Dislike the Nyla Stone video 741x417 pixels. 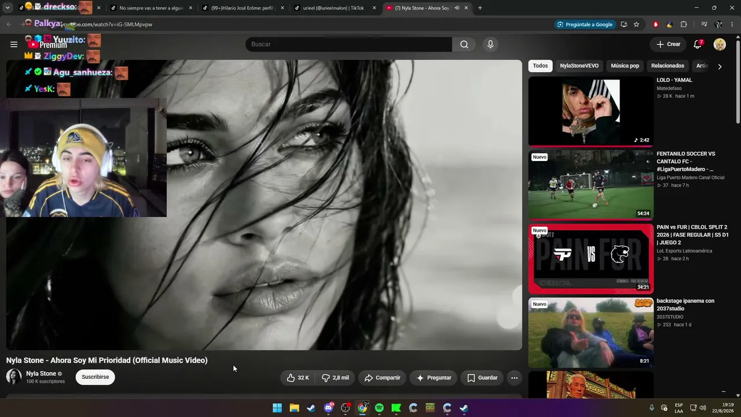click(x=335, y=378)
